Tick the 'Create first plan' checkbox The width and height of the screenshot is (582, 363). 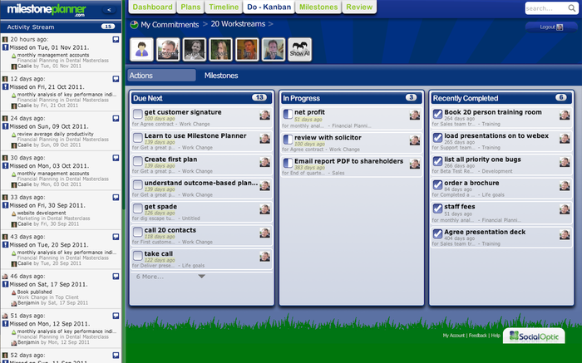(138, 162)
